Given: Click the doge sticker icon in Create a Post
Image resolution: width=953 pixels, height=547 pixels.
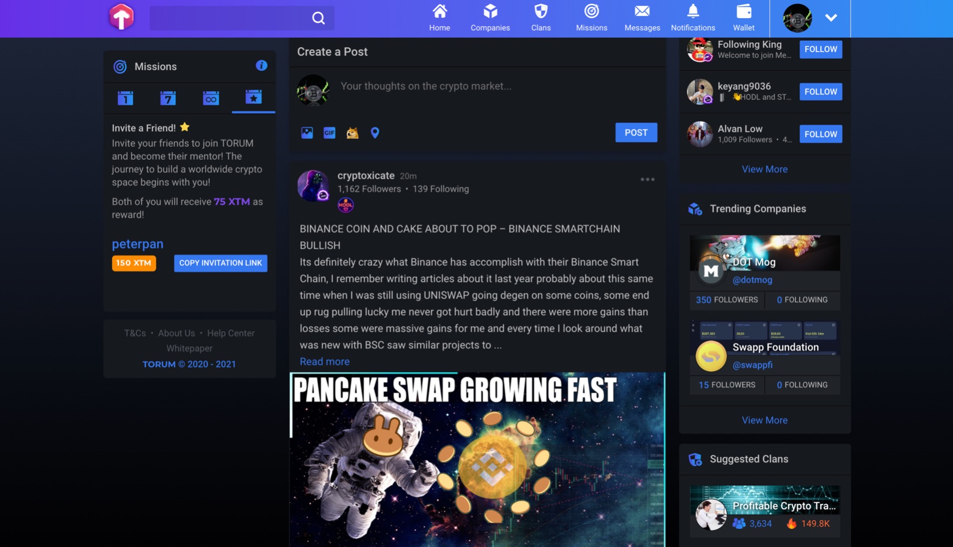Looking at the screenshot, I should tap(352, 133).
